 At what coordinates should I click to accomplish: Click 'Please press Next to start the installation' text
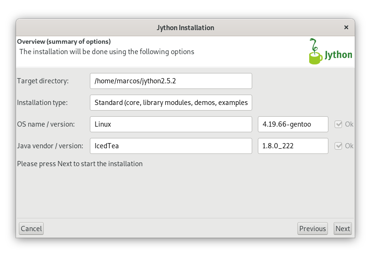[80, 164]
